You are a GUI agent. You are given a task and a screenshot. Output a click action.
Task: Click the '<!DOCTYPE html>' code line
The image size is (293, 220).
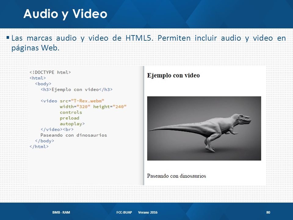(50, 72)
